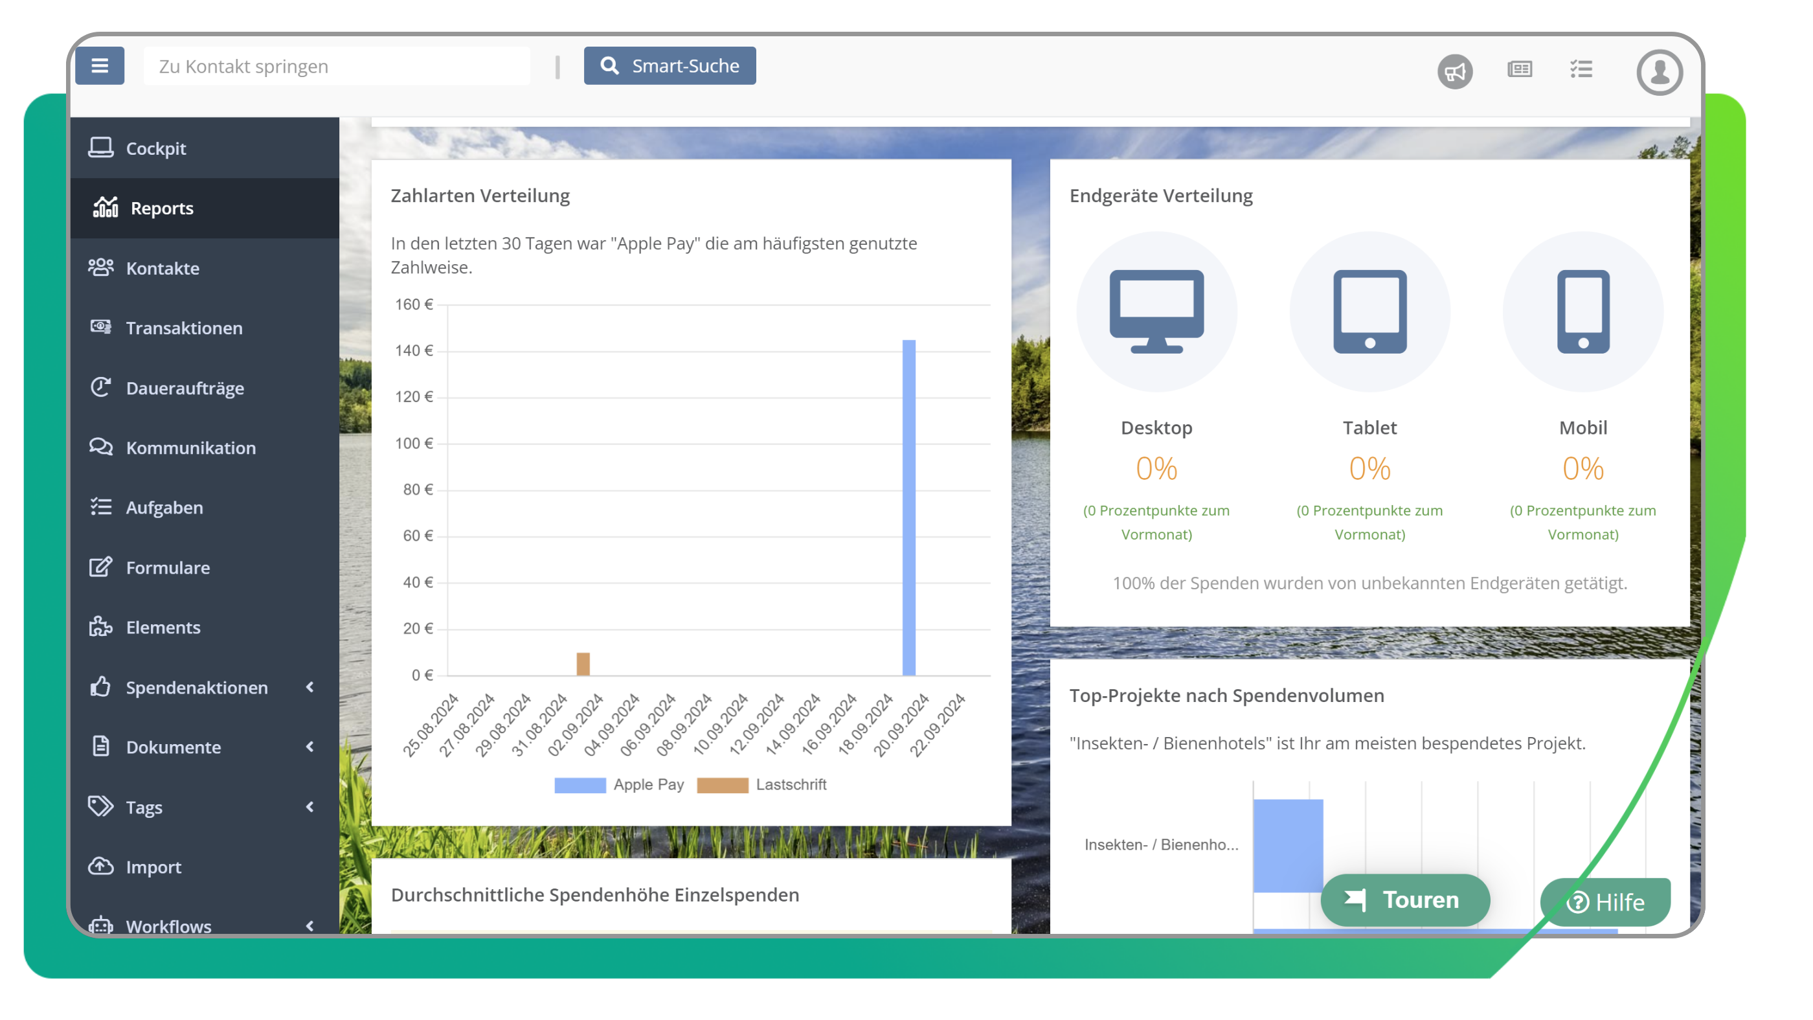Toggle Lastschrift series in chart legend
This screenshot has height=1020, width=1813.
pyautogui.click(x=762, y=785)
